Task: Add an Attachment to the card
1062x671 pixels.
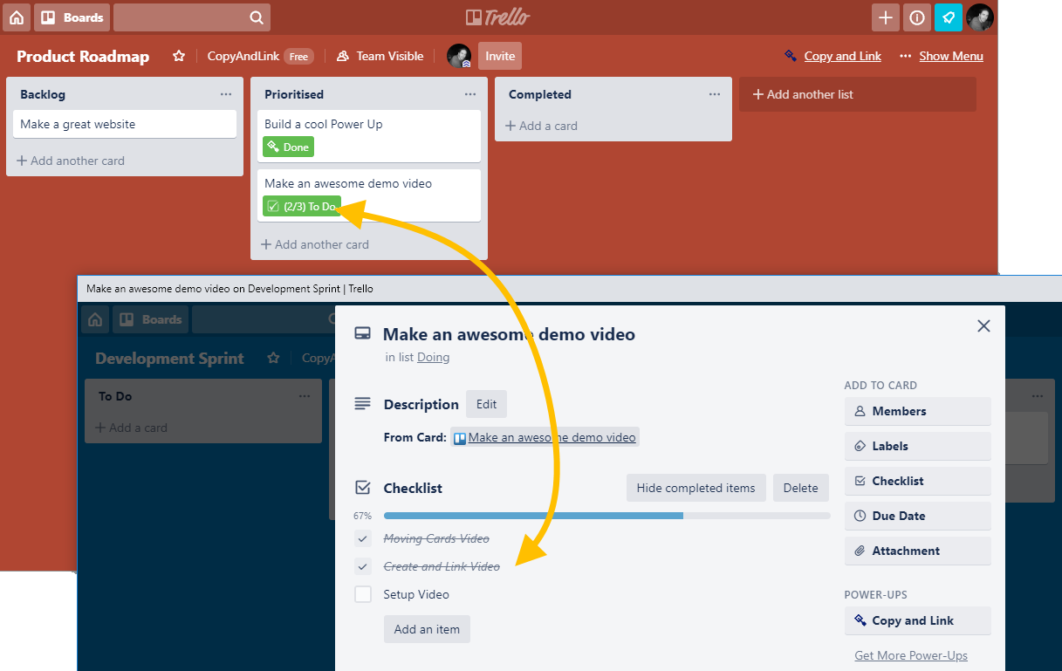Action: [x=918, y=551]
